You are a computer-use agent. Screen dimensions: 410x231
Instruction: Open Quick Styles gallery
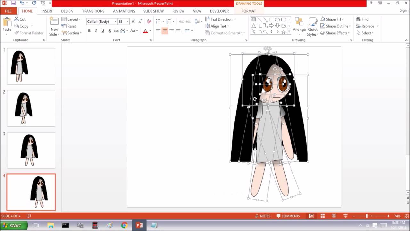[313, 26]
